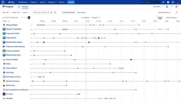Go to results page 2
The height and width of the screenshot is (102, 181).
[x=27, y=18]
